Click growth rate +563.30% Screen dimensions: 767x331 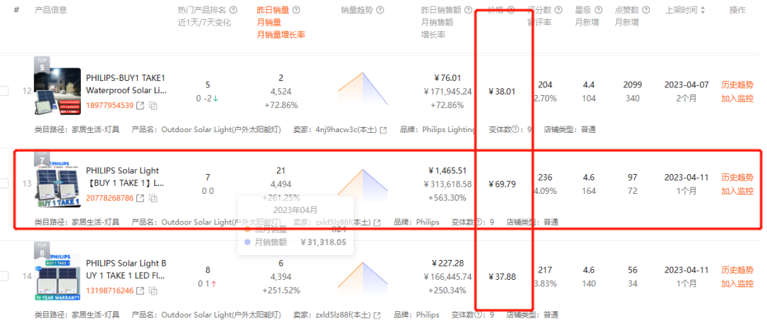click(x=447, y=197)
